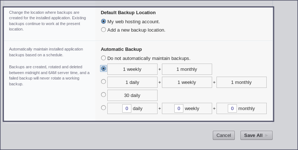
Task: Select radio for daily, weekly, monthly preset row
Action: point(104,82)
